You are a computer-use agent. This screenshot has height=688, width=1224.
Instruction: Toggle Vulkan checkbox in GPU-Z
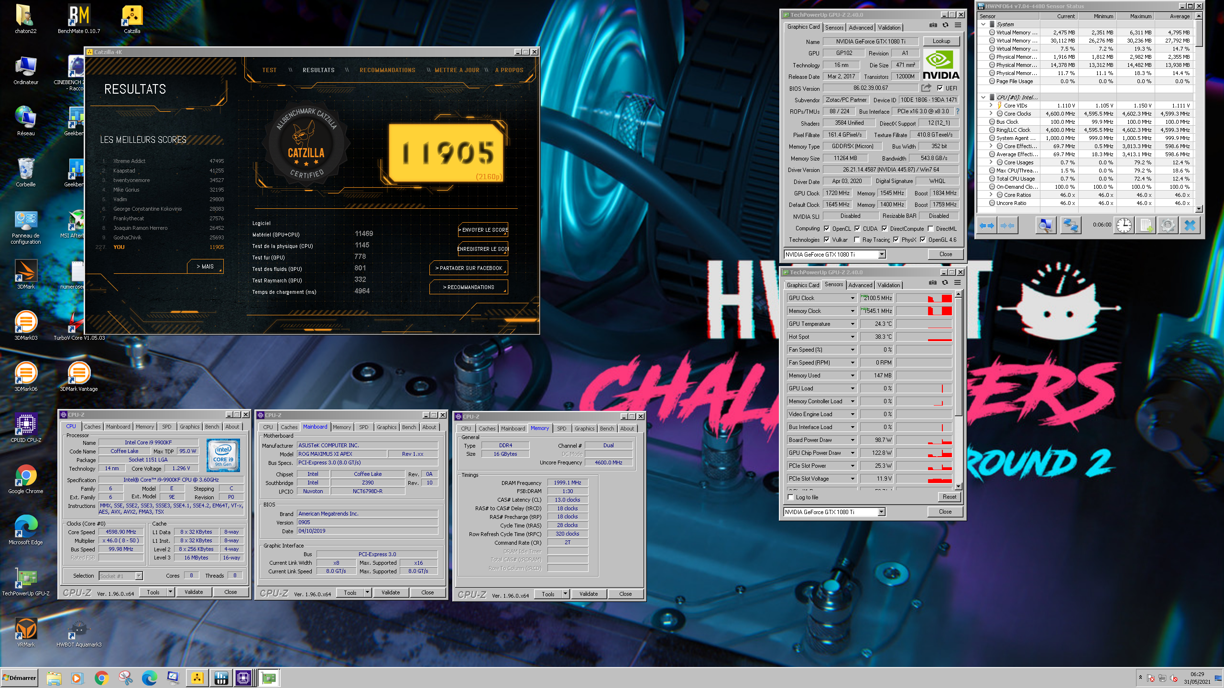tap(827, 240)
